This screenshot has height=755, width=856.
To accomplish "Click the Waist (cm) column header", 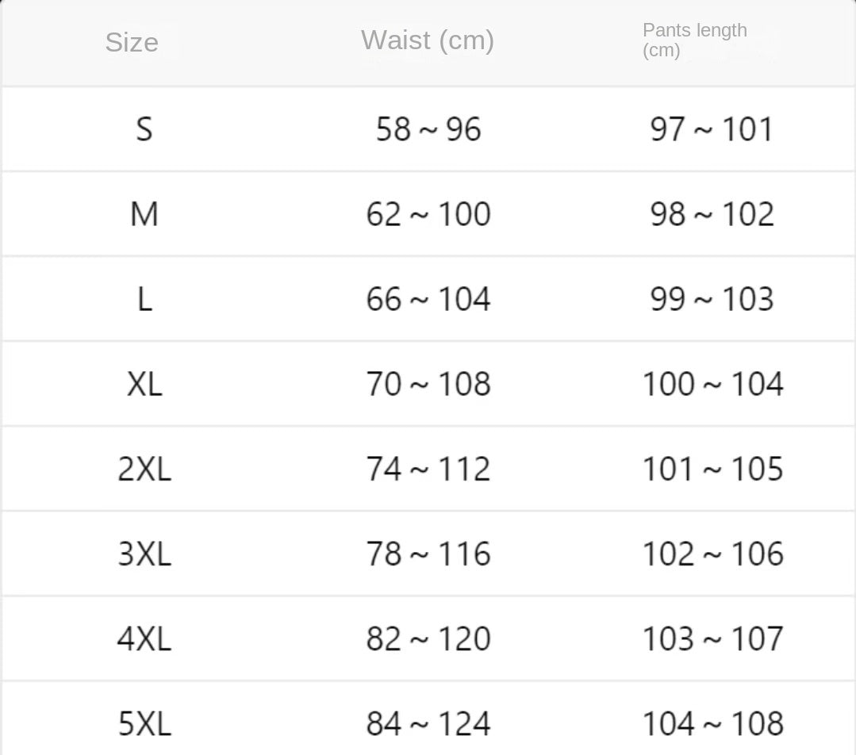I will [x=428, y=40].
